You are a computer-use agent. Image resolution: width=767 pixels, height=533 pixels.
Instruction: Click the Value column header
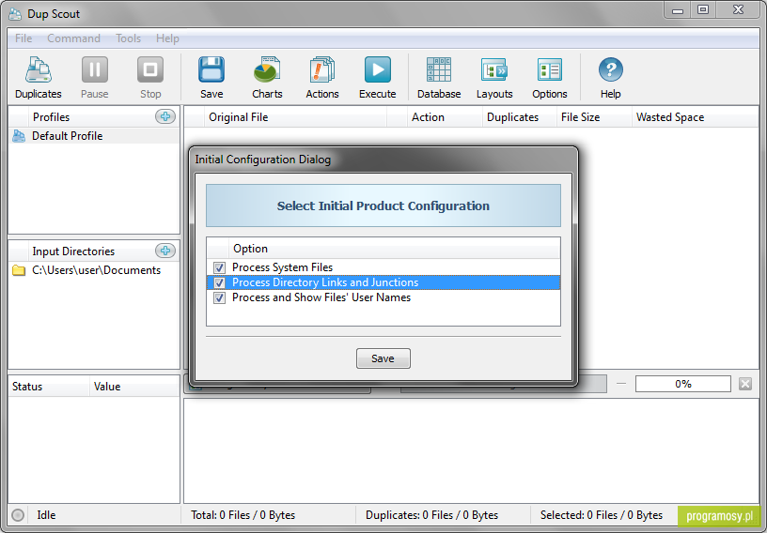(134, 387)
